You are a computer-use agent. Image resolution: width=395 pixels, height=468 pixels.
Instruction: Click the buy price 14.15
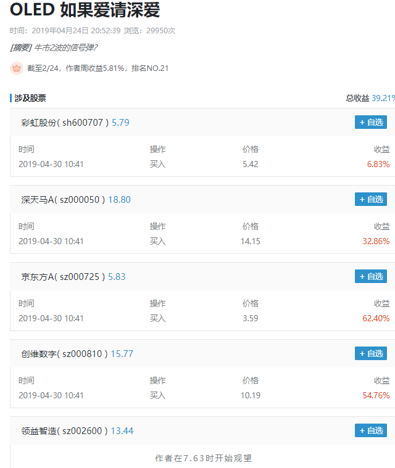[x=251, y=241]
